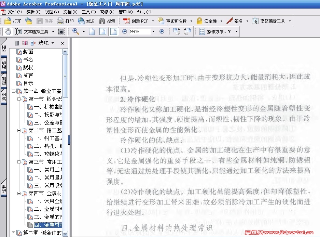Viewport: 320px width, 237px height.
Task: Click bookmark panel scroll up arrow
Action: pyautogui.click(x=65, y=52)
